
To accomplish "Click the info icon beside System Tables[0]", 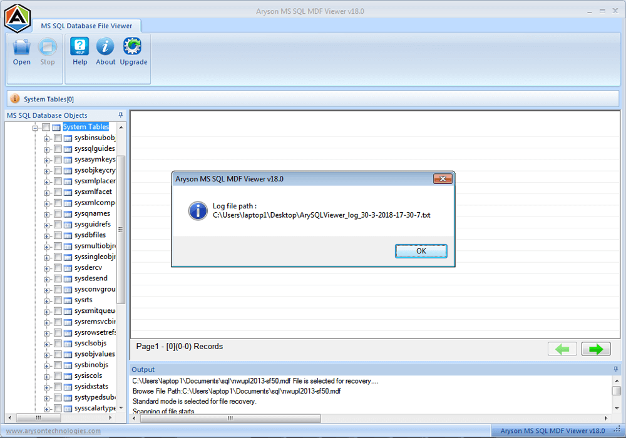I will pos(15,98).
